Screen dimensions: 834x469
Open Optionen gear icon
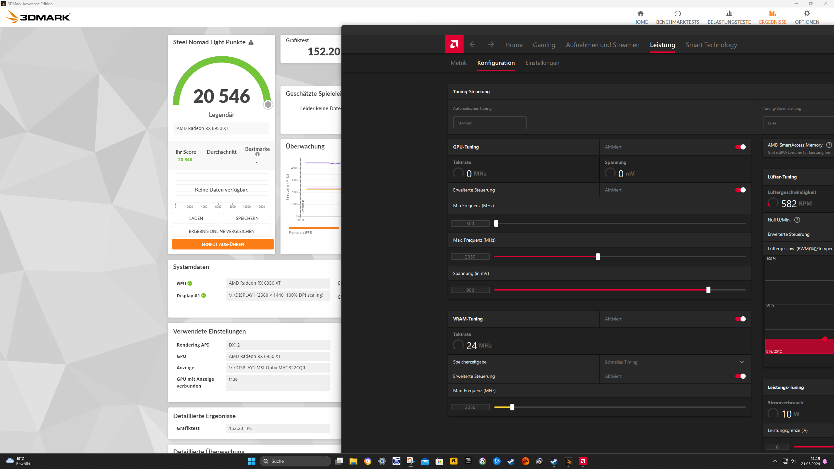click(807, 14)
